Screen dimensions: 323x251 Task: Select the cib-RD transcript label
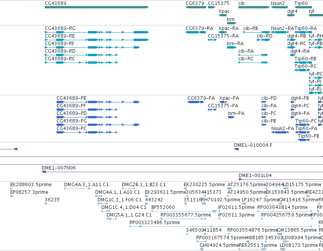(x=265, y=36)
